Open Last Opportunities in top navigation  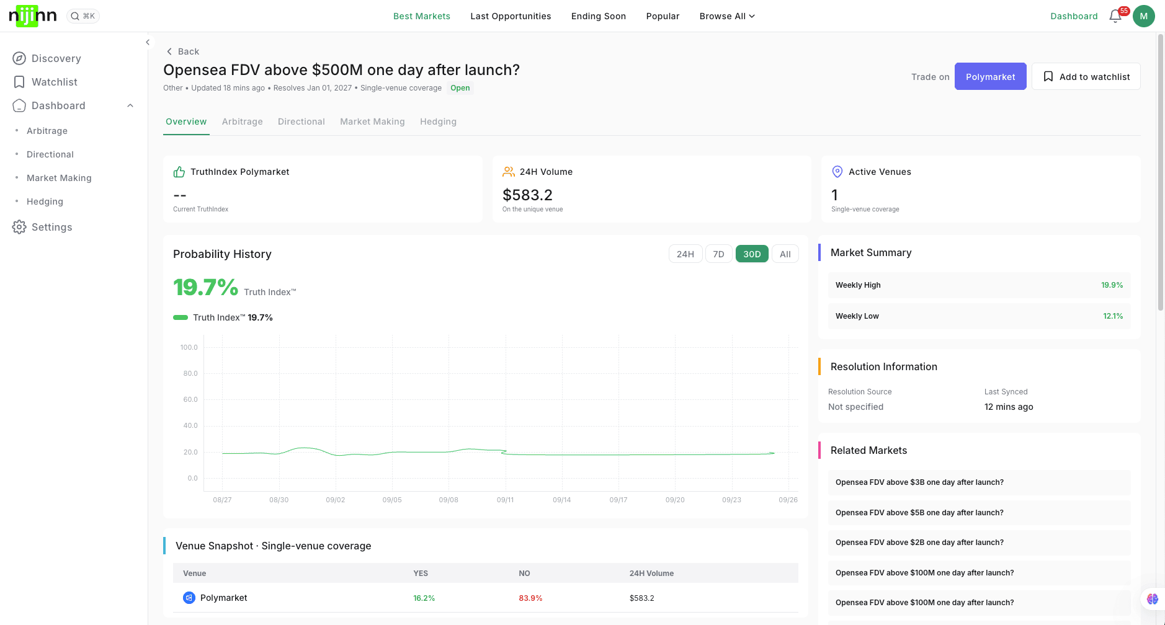tap(511, 16)
